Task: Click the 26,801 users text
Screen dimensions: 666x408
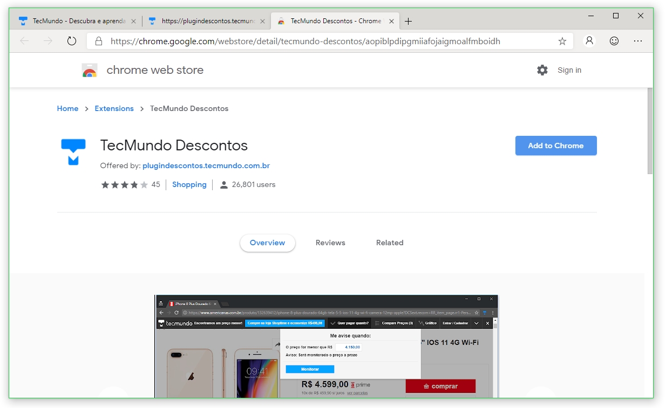Action: point(254,185)
